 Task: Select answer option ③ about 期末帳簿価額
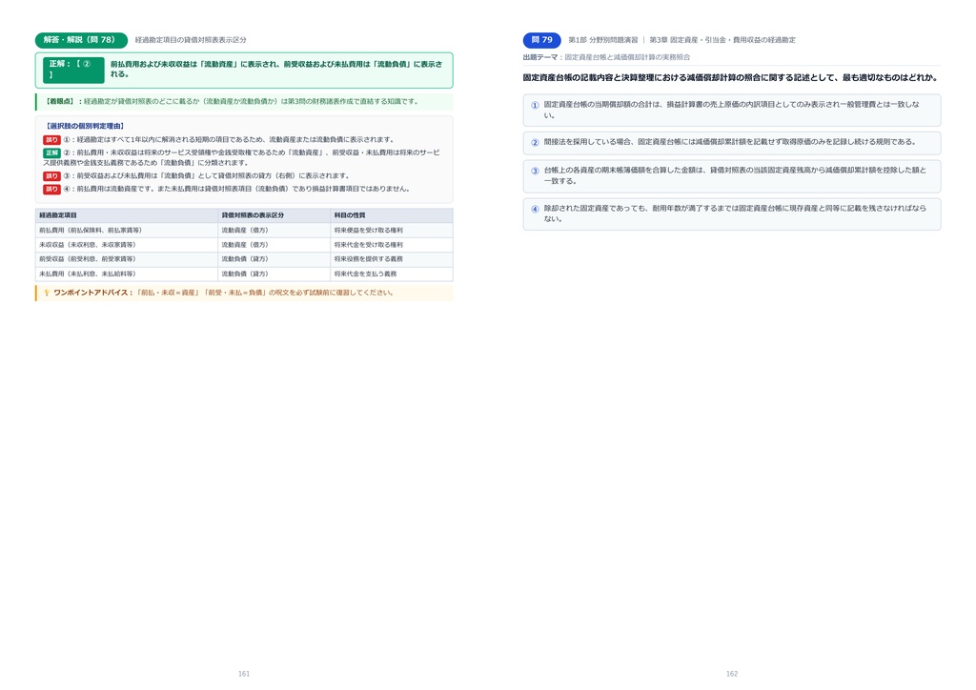click(731, 175)
